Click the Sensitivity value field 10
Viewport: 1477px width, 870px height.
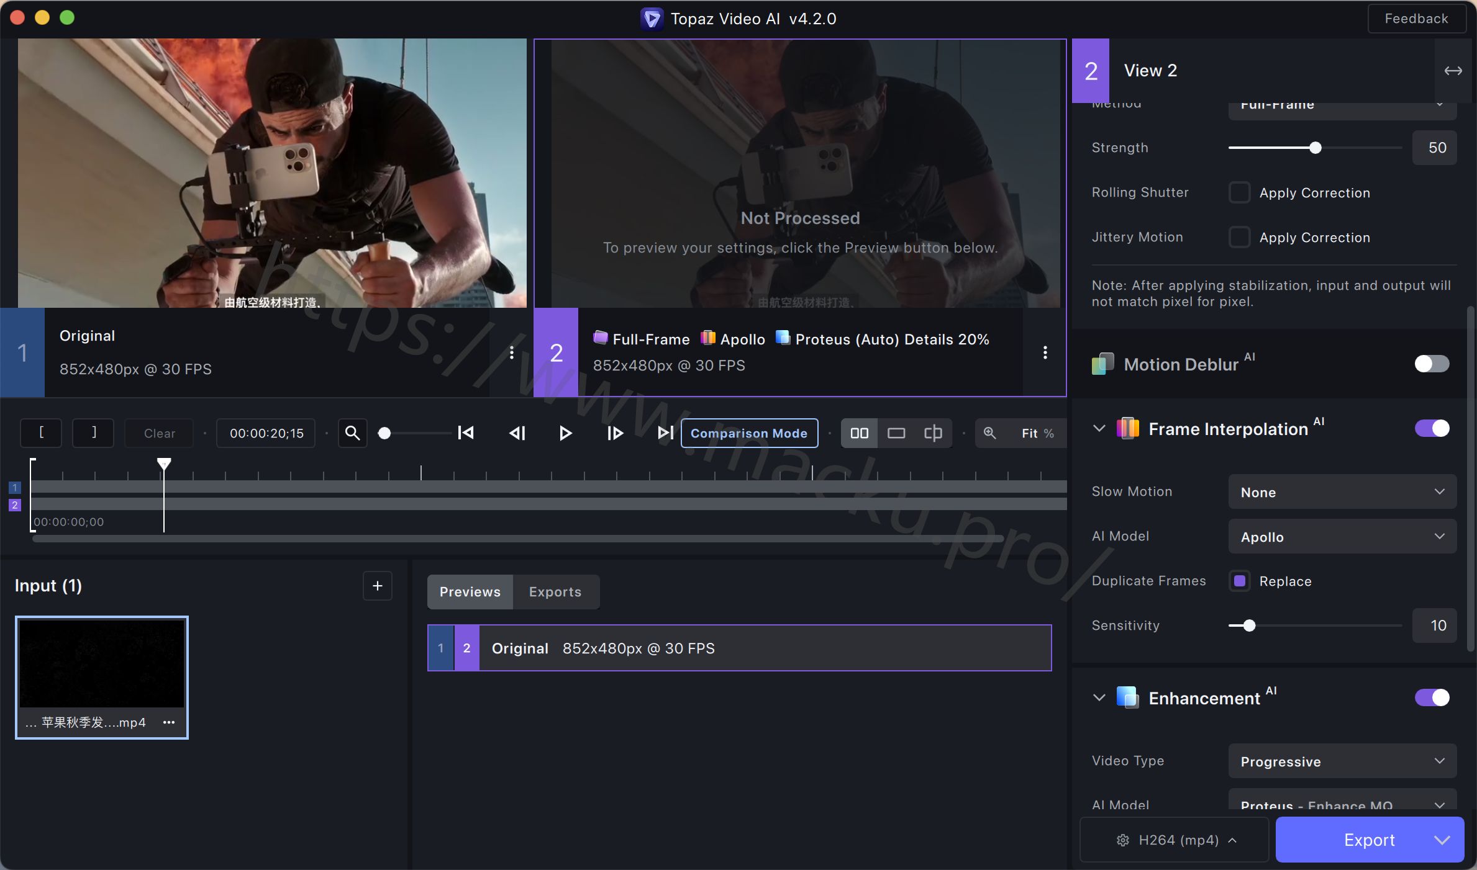(1435, 626)
